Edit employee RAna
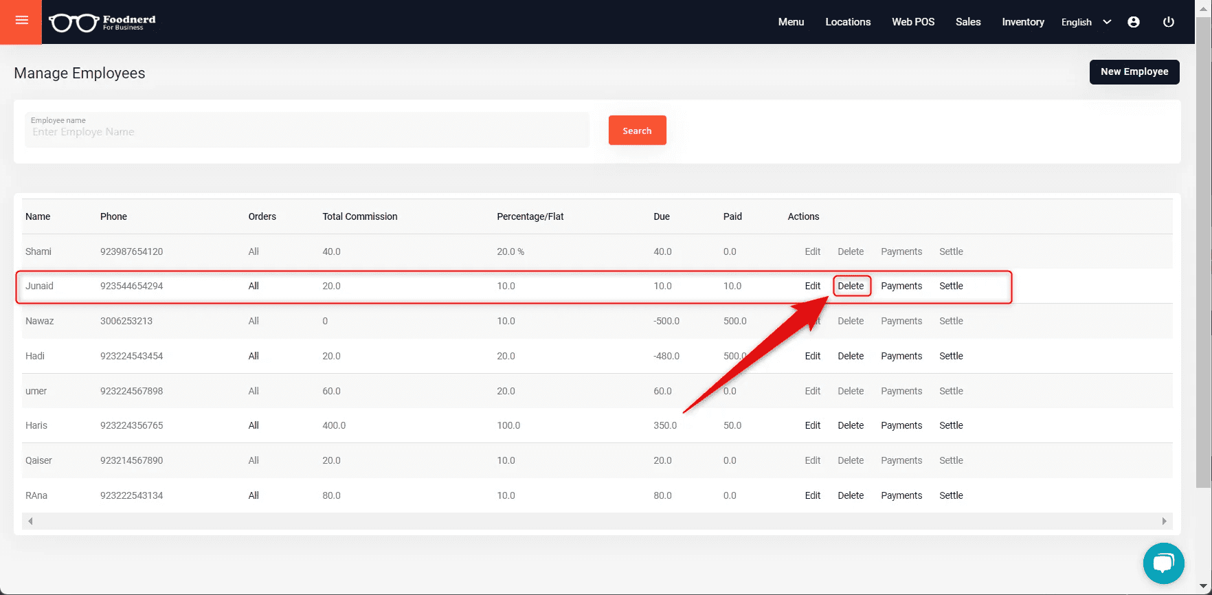This screenshot has width=1212, height=595. click(x=813, y=495)
